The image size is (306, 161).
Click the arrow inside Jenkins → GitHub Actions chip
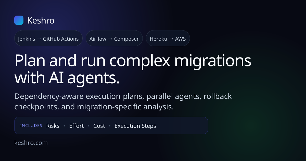40,39
